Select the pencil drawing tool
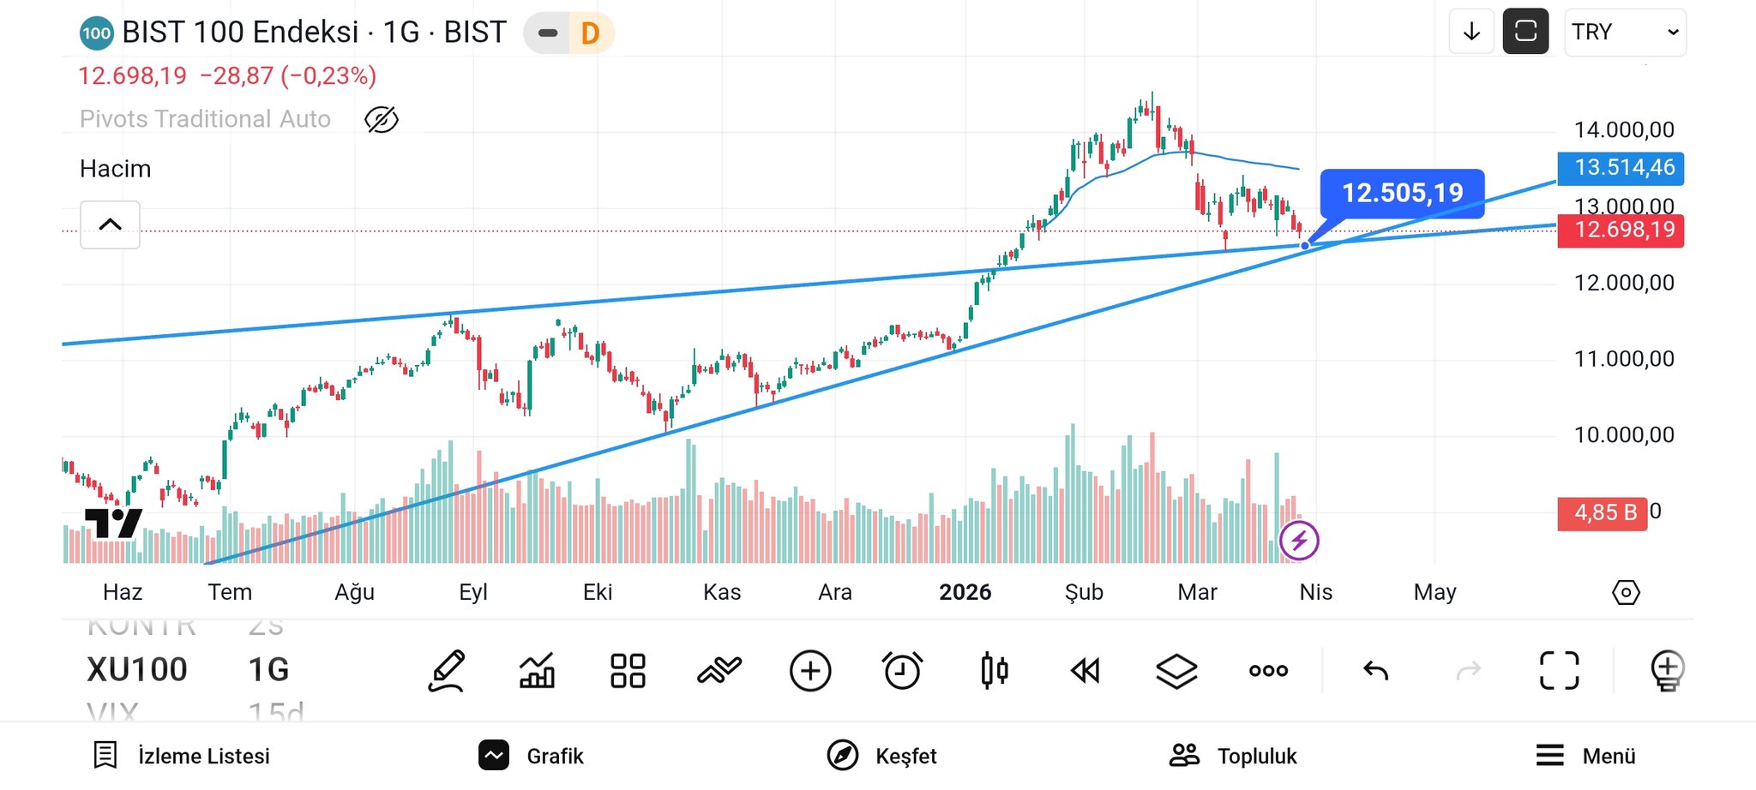 click(x=447, y=670)
